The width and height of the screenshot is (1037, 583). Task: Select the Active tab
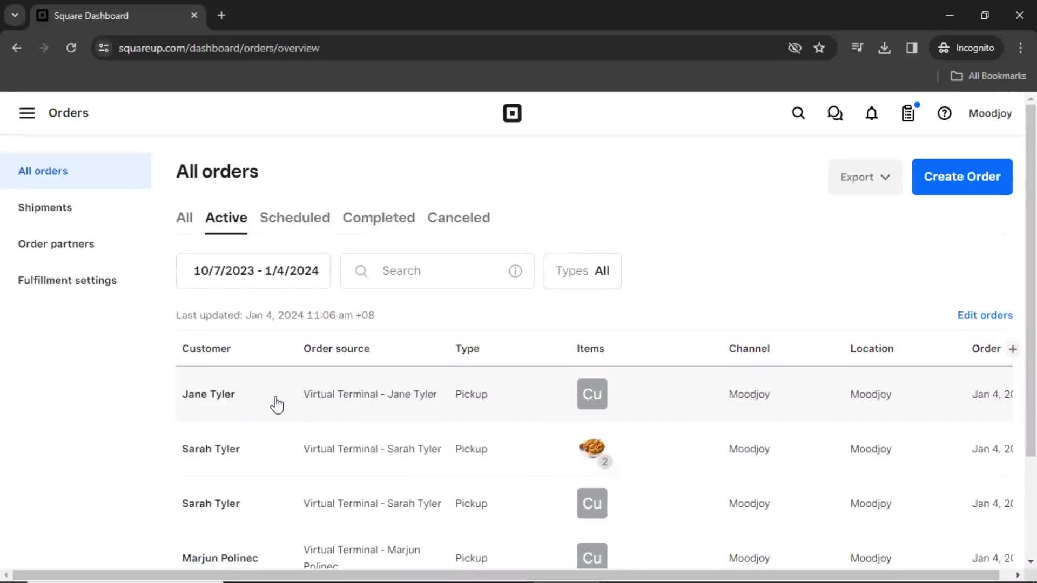226,218
